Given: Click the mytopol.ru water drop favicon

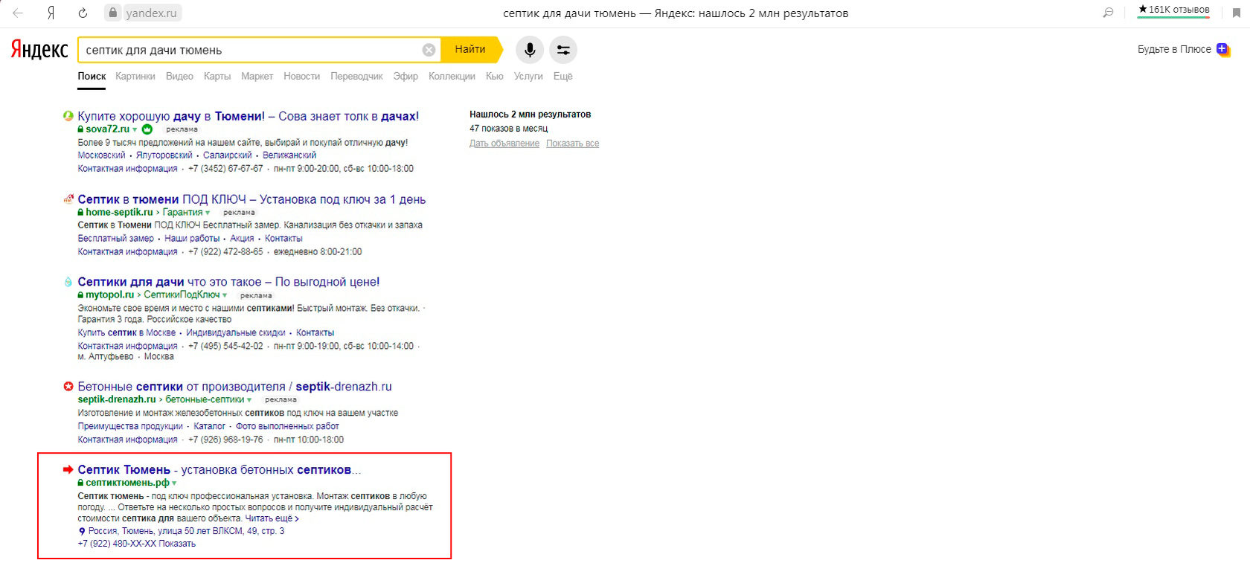Looking at the screenshot, I should click(x=68, y=282).
